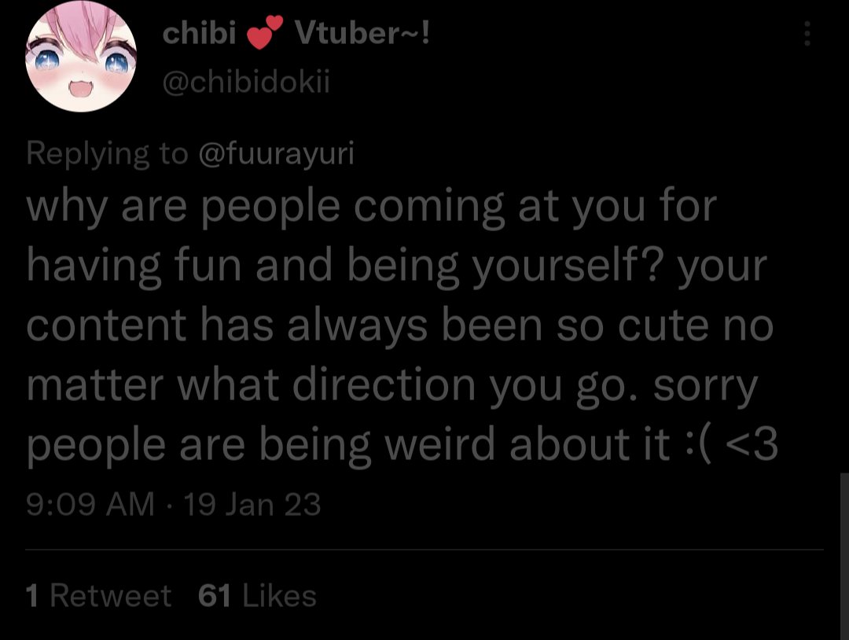Screen dimensions: 849x640
Task: Click the word "content" in the tweet
Action: coord(107,326)
